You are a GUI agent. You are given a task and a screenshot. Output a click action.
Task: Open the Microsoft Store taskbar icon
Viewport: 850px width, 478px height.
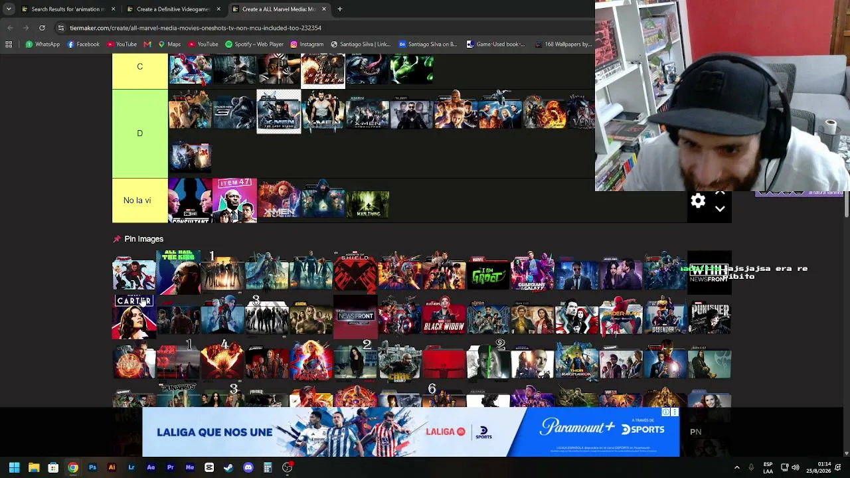point(53,467)
